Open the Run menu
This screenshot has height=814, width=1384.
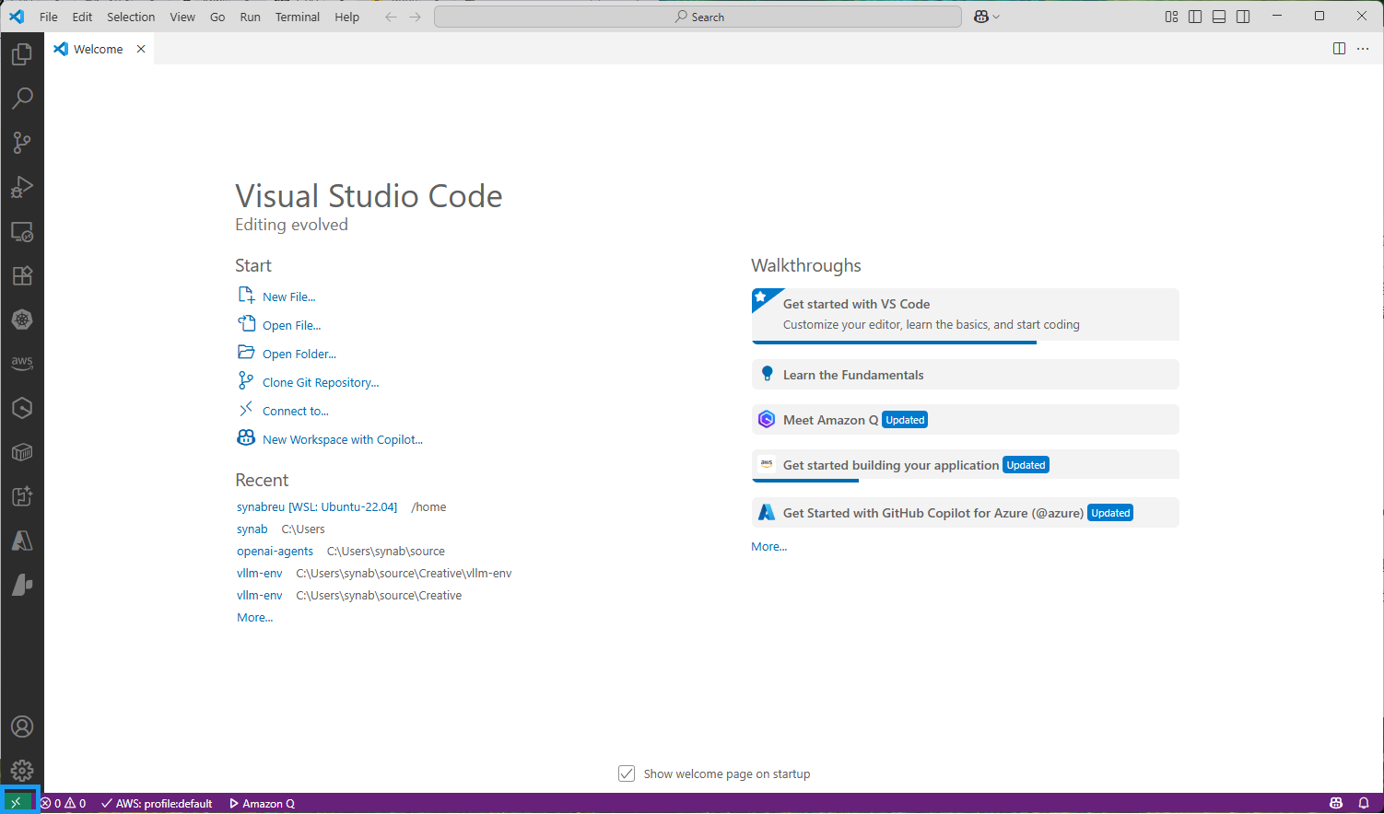250,17
